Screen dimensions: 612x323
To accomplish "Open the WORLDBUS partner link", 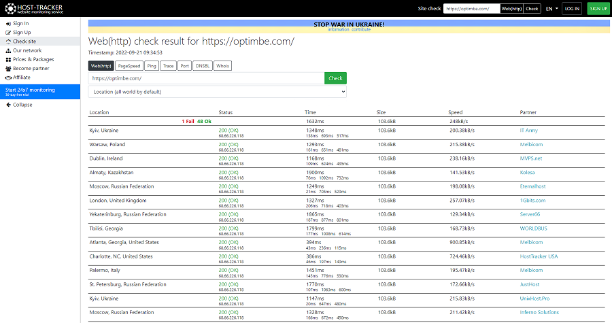I will pos(534,228).
